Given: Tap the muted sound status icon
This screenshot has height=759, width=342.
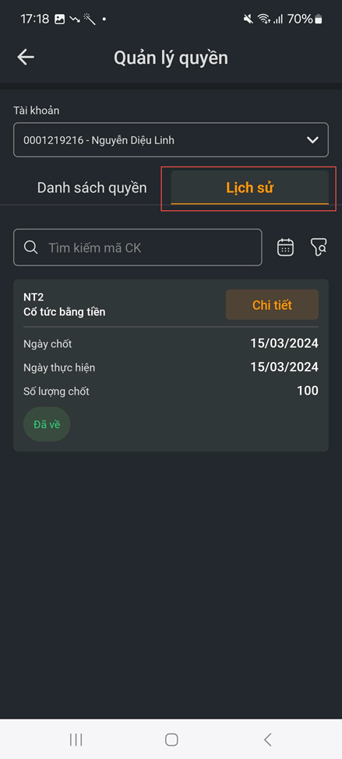Looking at the screenshot, I should coord(249,19).
